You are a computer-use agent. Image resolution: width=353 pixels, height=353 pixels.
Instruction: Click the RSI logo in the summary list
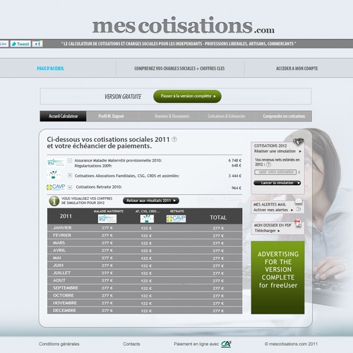point(56,162)
